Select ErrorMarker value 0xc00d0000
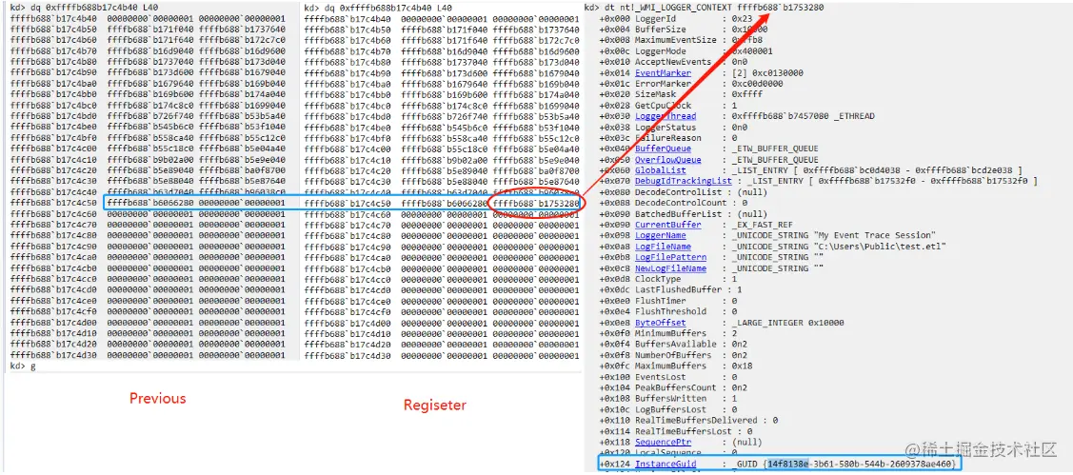 click(758, 84)
